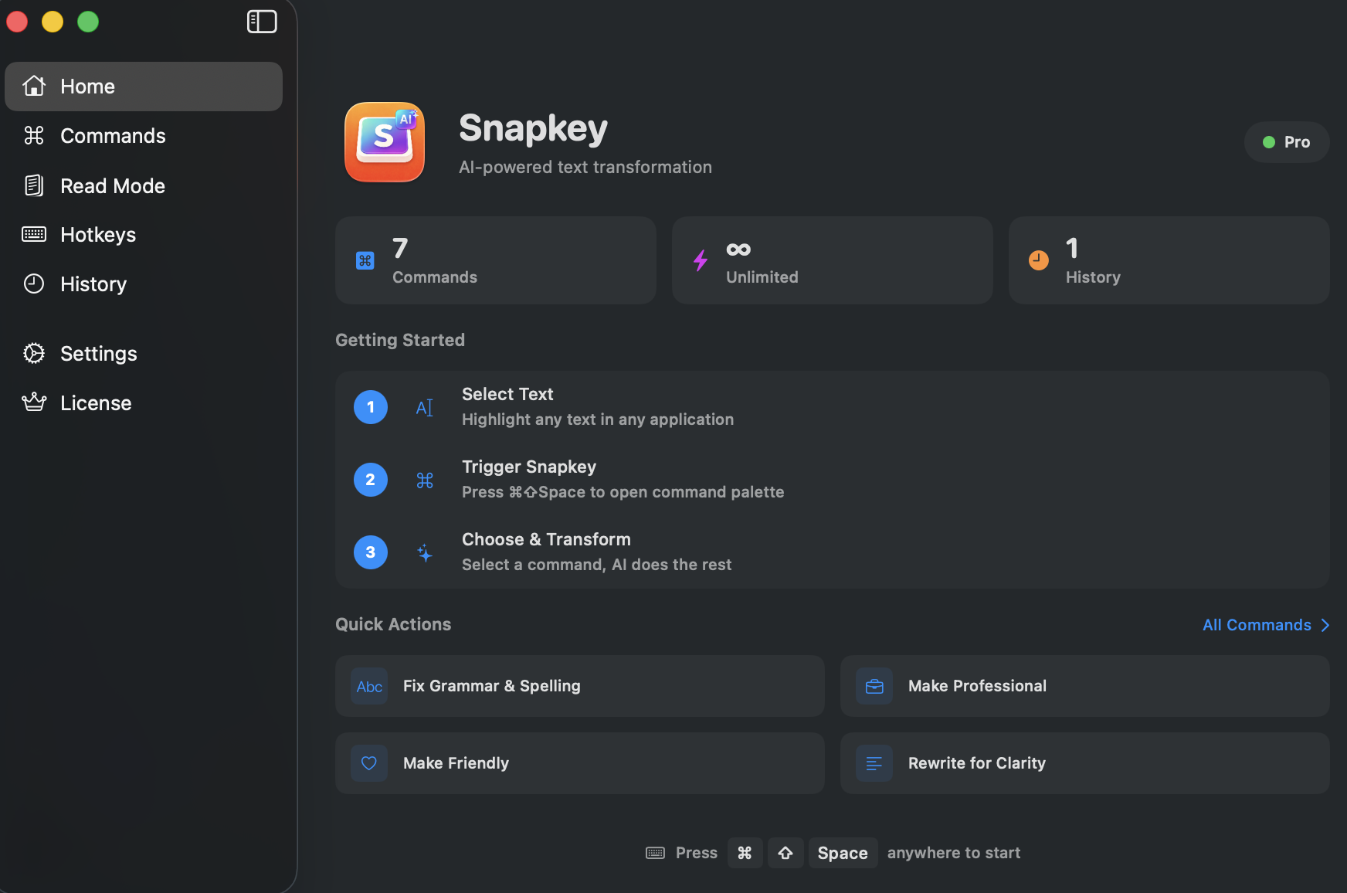This screenshot has width=1347, height=893.
Task: Click the chevron next to All Commands
Action: point(1325,625)
